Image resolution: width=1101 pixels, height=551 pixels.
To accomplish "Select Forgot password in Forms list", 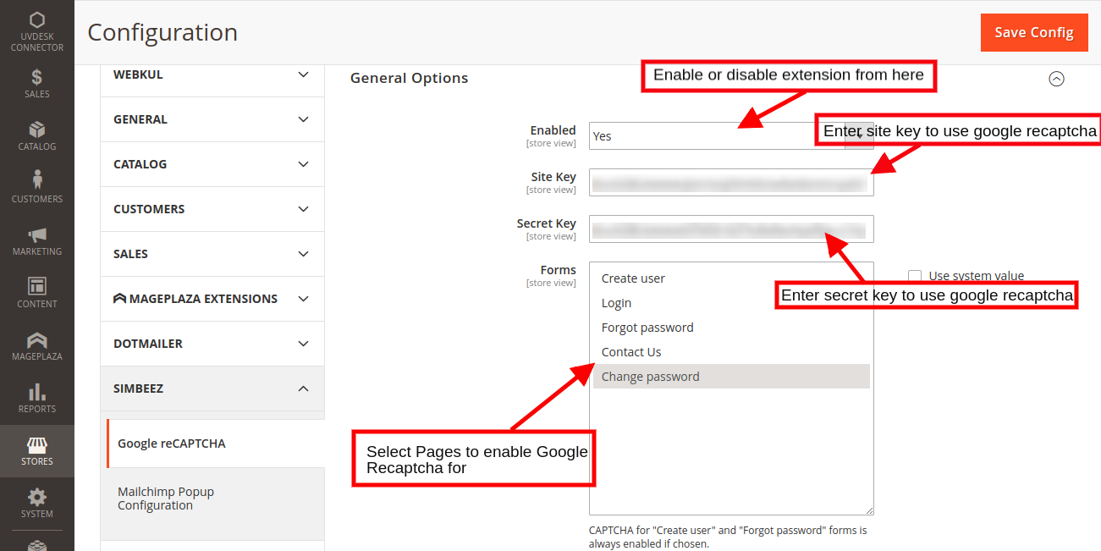I will 731,328.
